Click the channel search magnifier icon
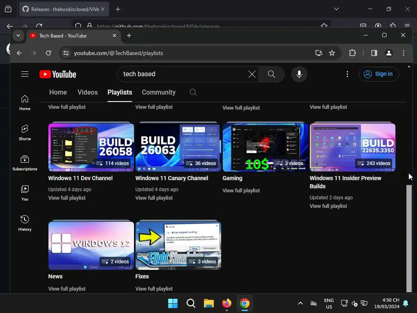The height and width of the screenshot is (313, 417). (x=193, y=93)
